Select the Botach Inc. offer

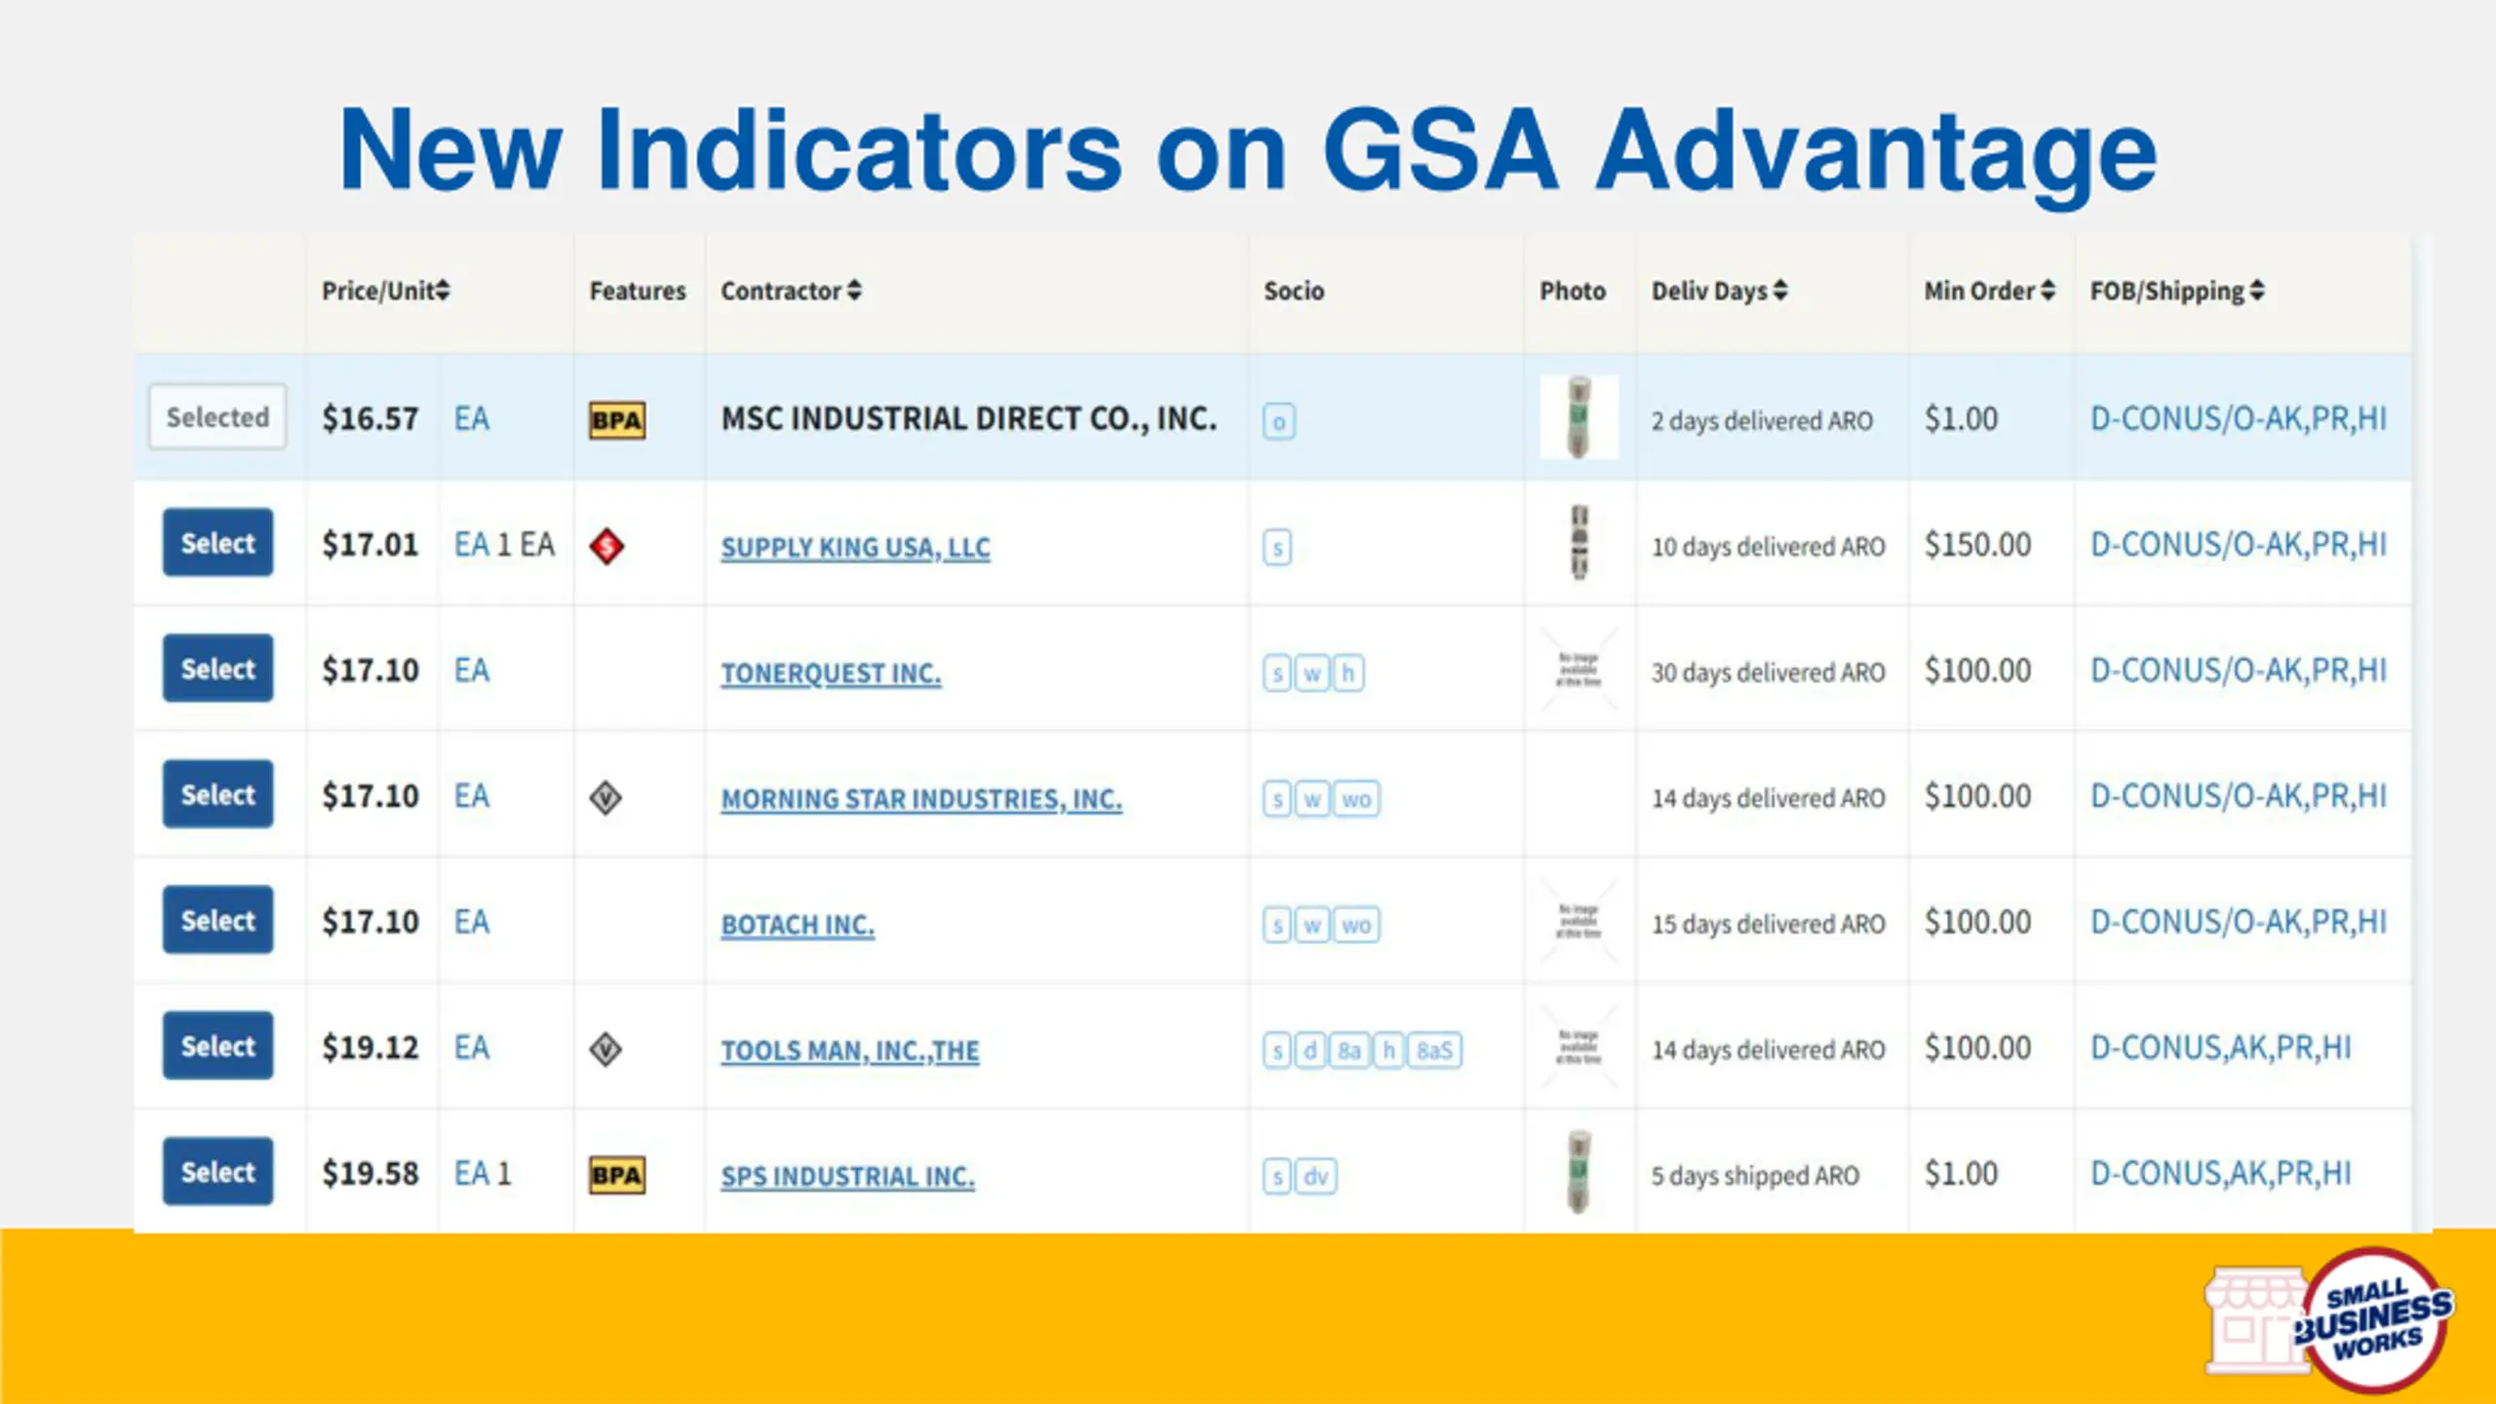217,919
